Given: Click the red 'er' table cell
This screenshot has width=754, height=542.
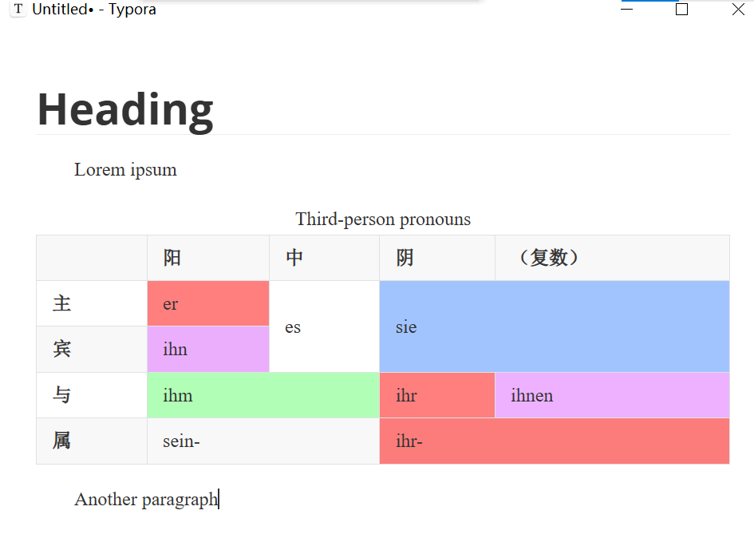Looking at the screenshot, I should coord(207,303).
